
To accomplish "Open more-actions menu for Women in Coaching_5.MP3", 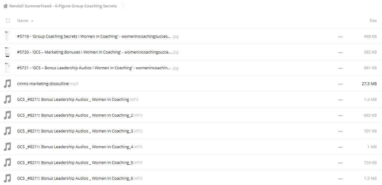I will click(340, 163).
